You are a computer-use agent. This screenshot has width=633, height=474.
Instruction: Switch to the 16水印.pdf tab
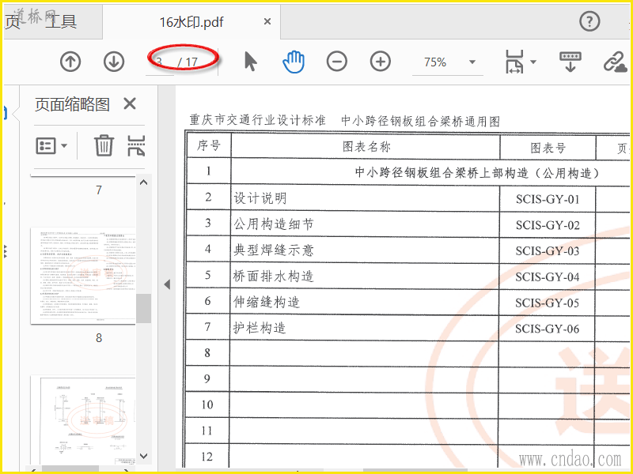click(191, 22)
